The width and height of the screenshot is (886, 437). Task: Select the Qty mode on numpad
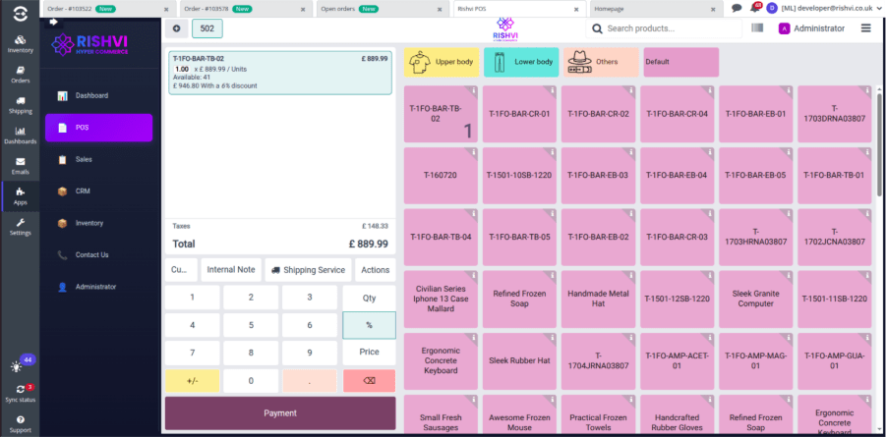369,298
